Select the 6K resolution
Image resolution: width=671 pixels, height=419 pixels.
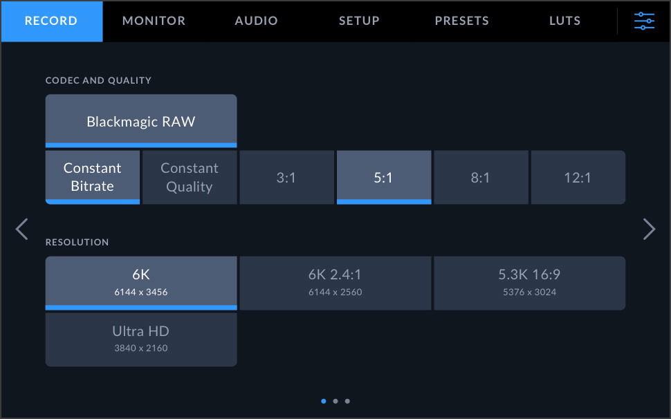click(x=141, y=282)
